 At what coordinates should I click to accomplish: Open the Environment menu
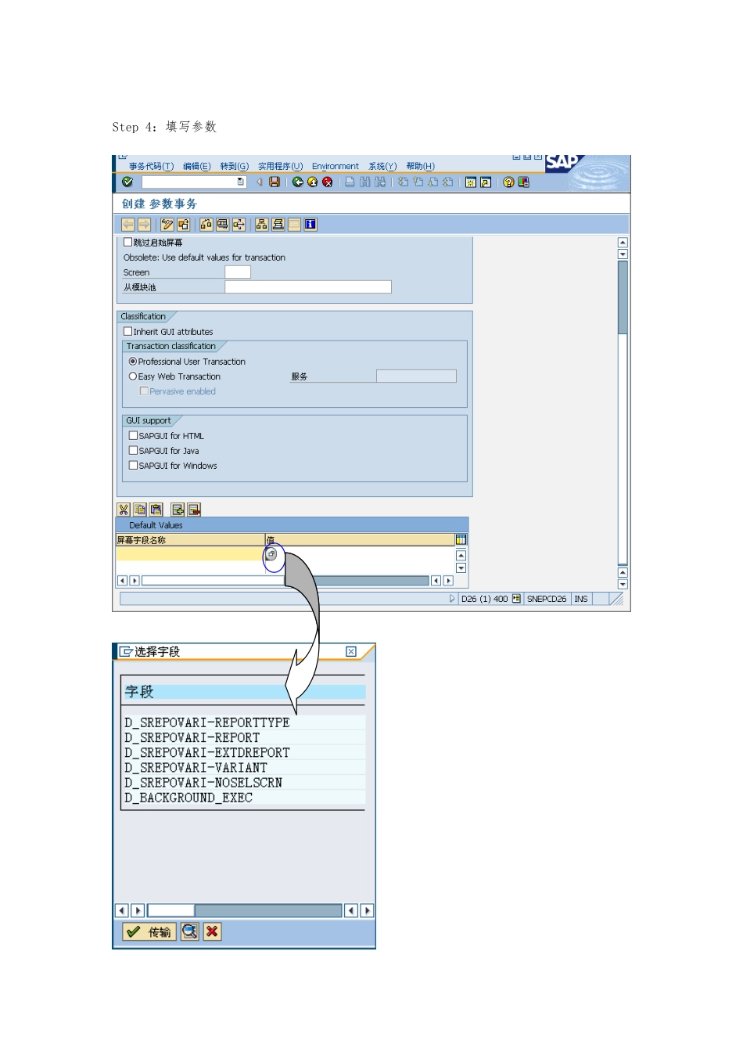coord(336,166)
